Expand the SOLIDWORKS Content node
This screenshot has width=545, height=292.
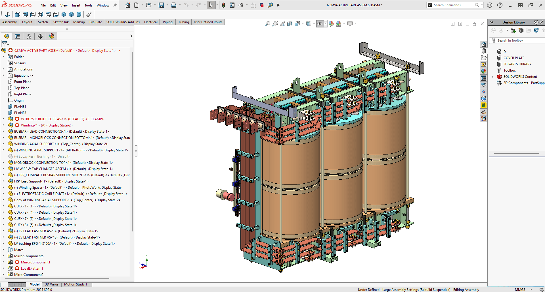(x=492, y=77)
